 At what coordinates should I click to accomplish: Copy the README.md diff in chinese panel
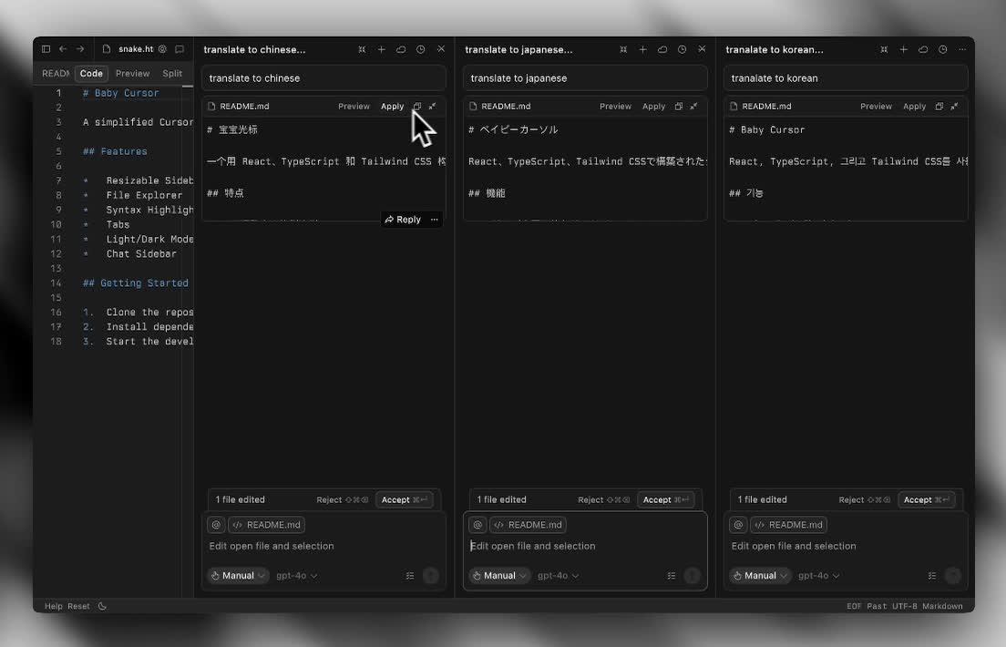tap(416, 106)
